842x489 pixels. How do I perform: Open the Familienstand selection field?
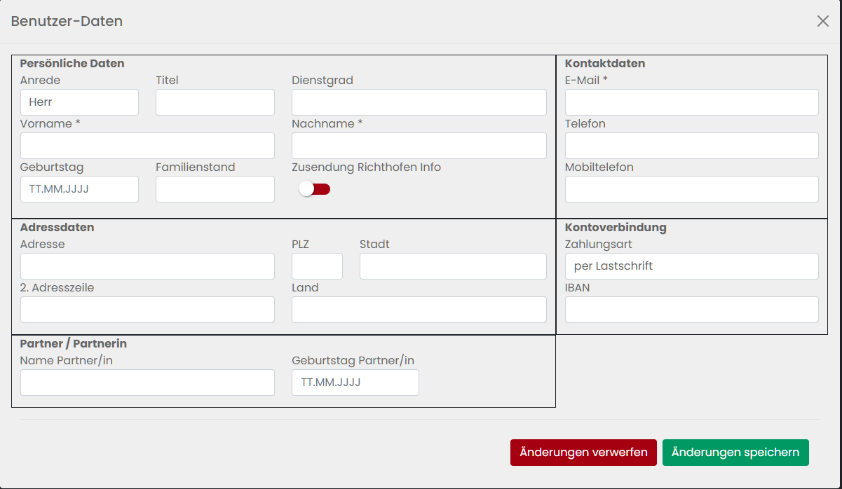pyautogui.click(x=215, y=189)
